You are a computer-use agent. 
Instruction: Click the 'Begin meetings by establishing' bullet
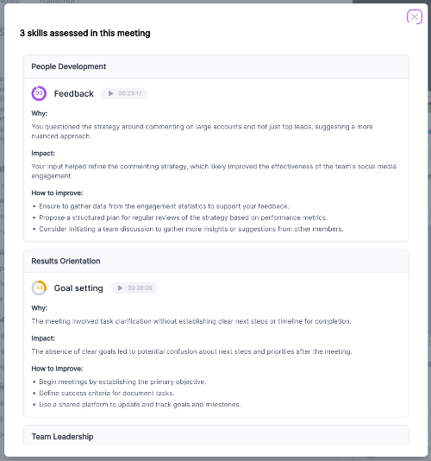click(x=122, y=382)
